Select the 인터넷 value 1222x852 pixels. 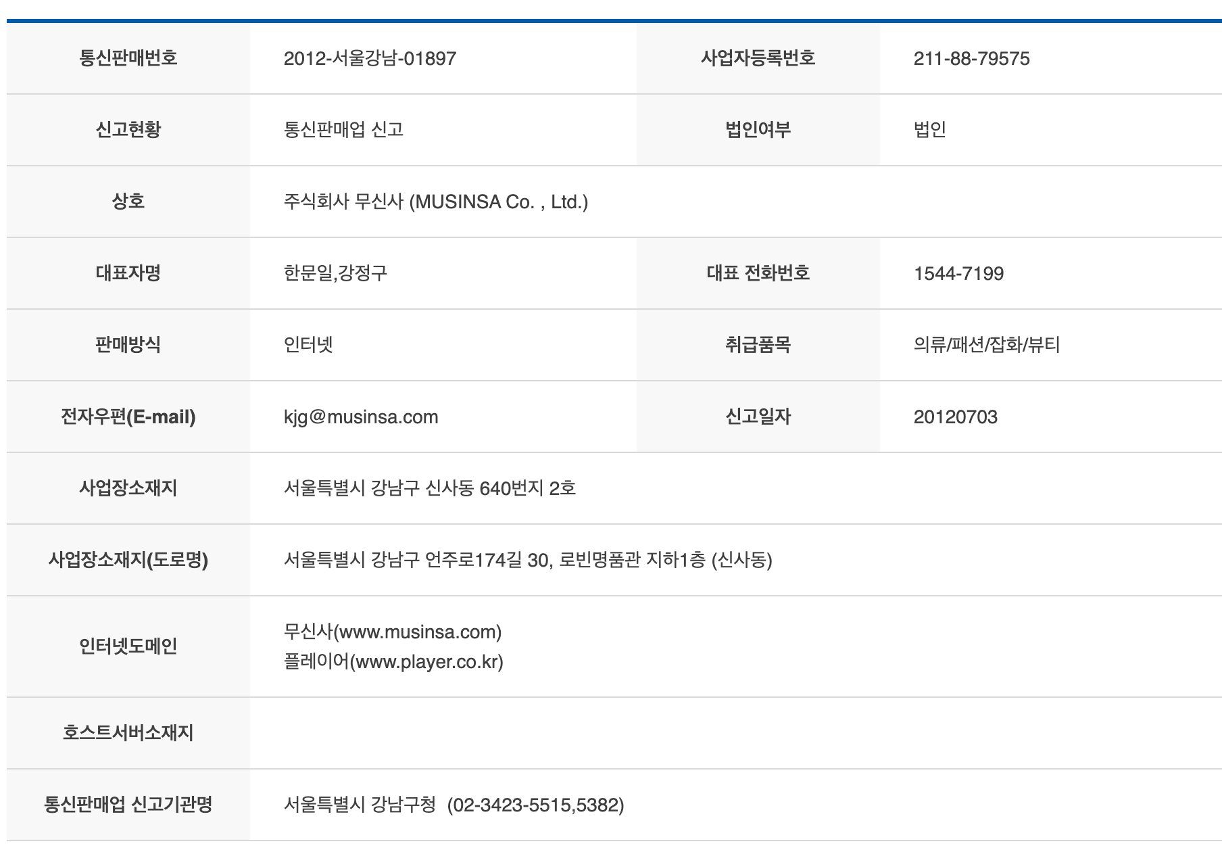click(x=308, y=345)
